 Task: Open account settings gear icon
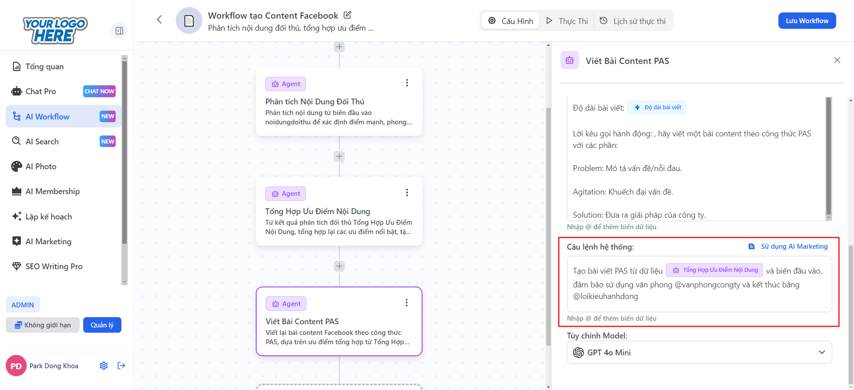[x=104, y=366]
